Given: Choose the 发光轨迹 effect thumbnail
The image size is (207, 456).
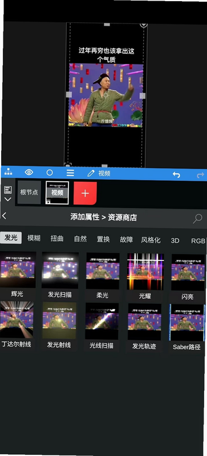Looking at the screenshot, I should pos(144,322).
